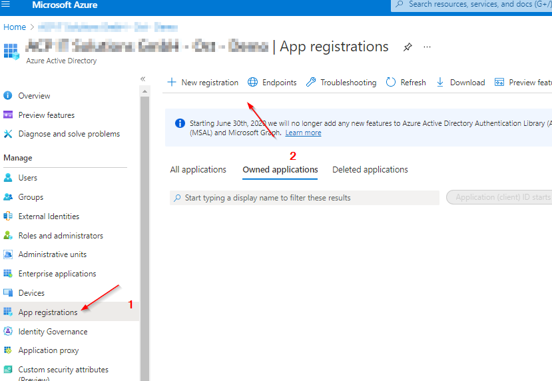Open the hamburger portal menu
Image resolution: width=552 pixels, height=381 pixels.
tap(5, 4)
